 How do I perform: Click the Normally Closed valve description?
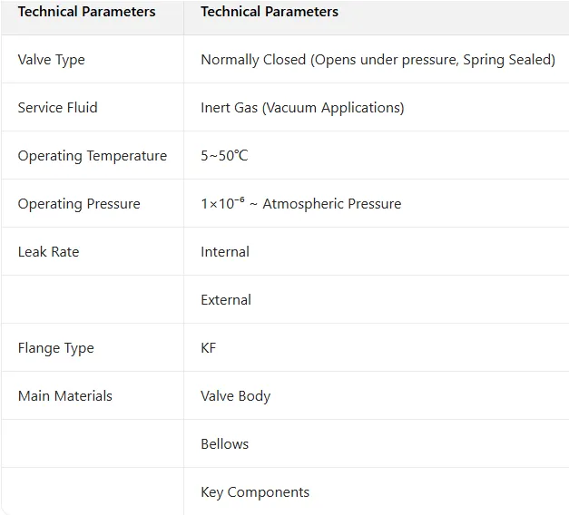coord(378,60)
